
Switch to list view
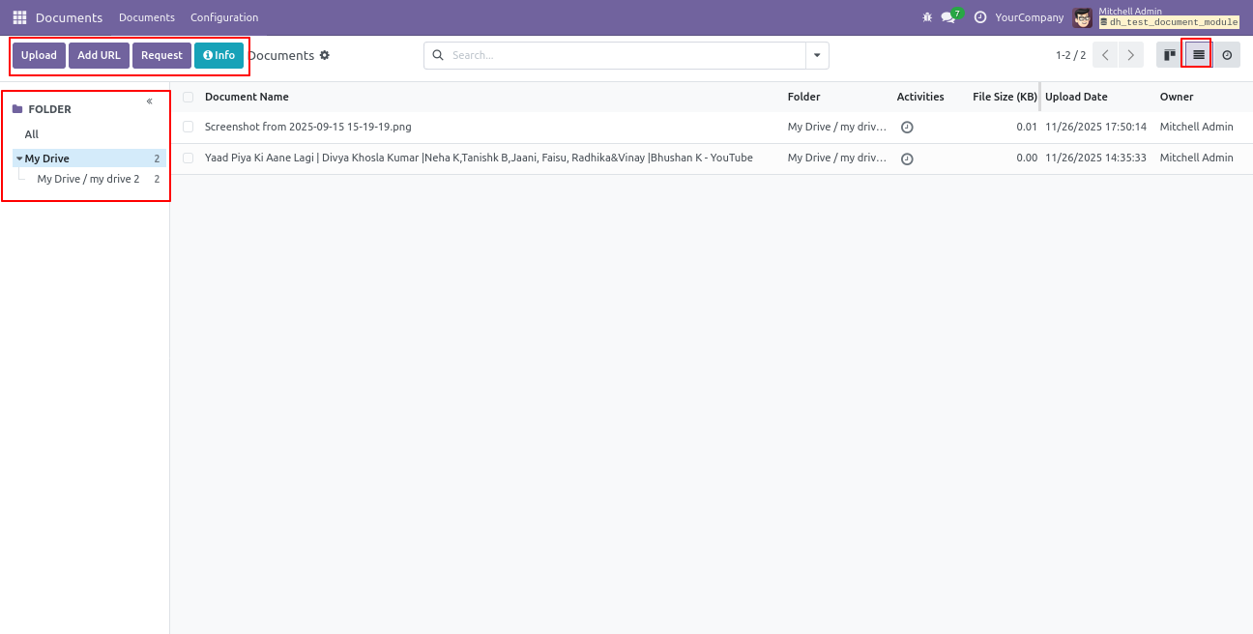coord(1199,55)
